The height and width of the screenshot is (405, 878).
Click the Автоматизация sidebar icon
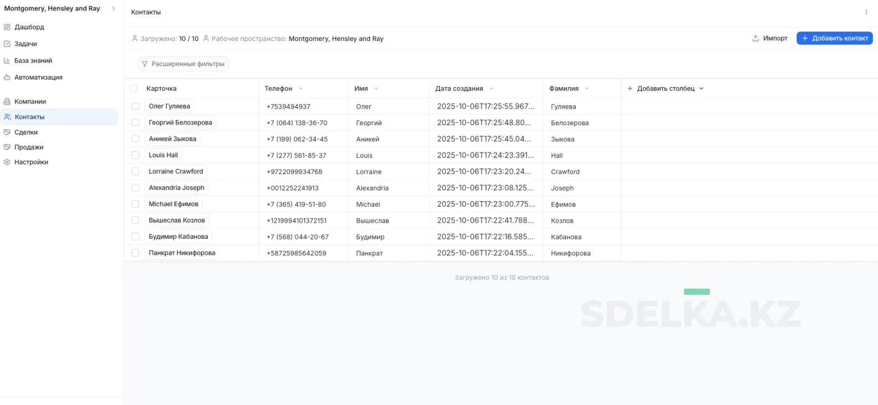click(7, 78)
